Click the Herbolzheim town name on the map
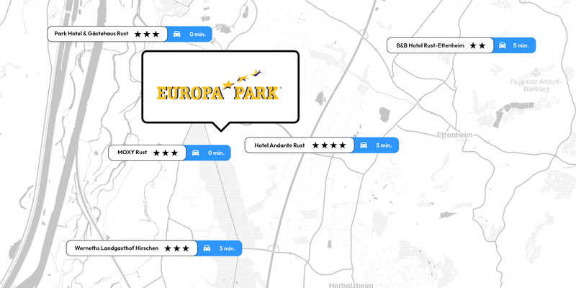Image resolution: width=576 pixels, height=288 pixels. [x=351, y=284]
